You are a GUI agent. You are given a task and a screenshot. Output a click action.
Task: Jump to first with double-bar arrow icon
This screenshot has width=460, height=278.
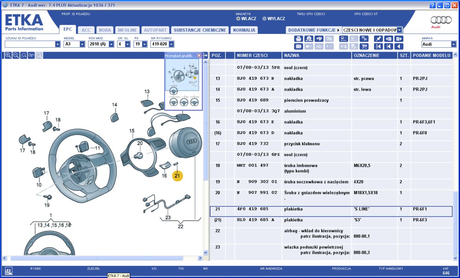click(378, 46)
